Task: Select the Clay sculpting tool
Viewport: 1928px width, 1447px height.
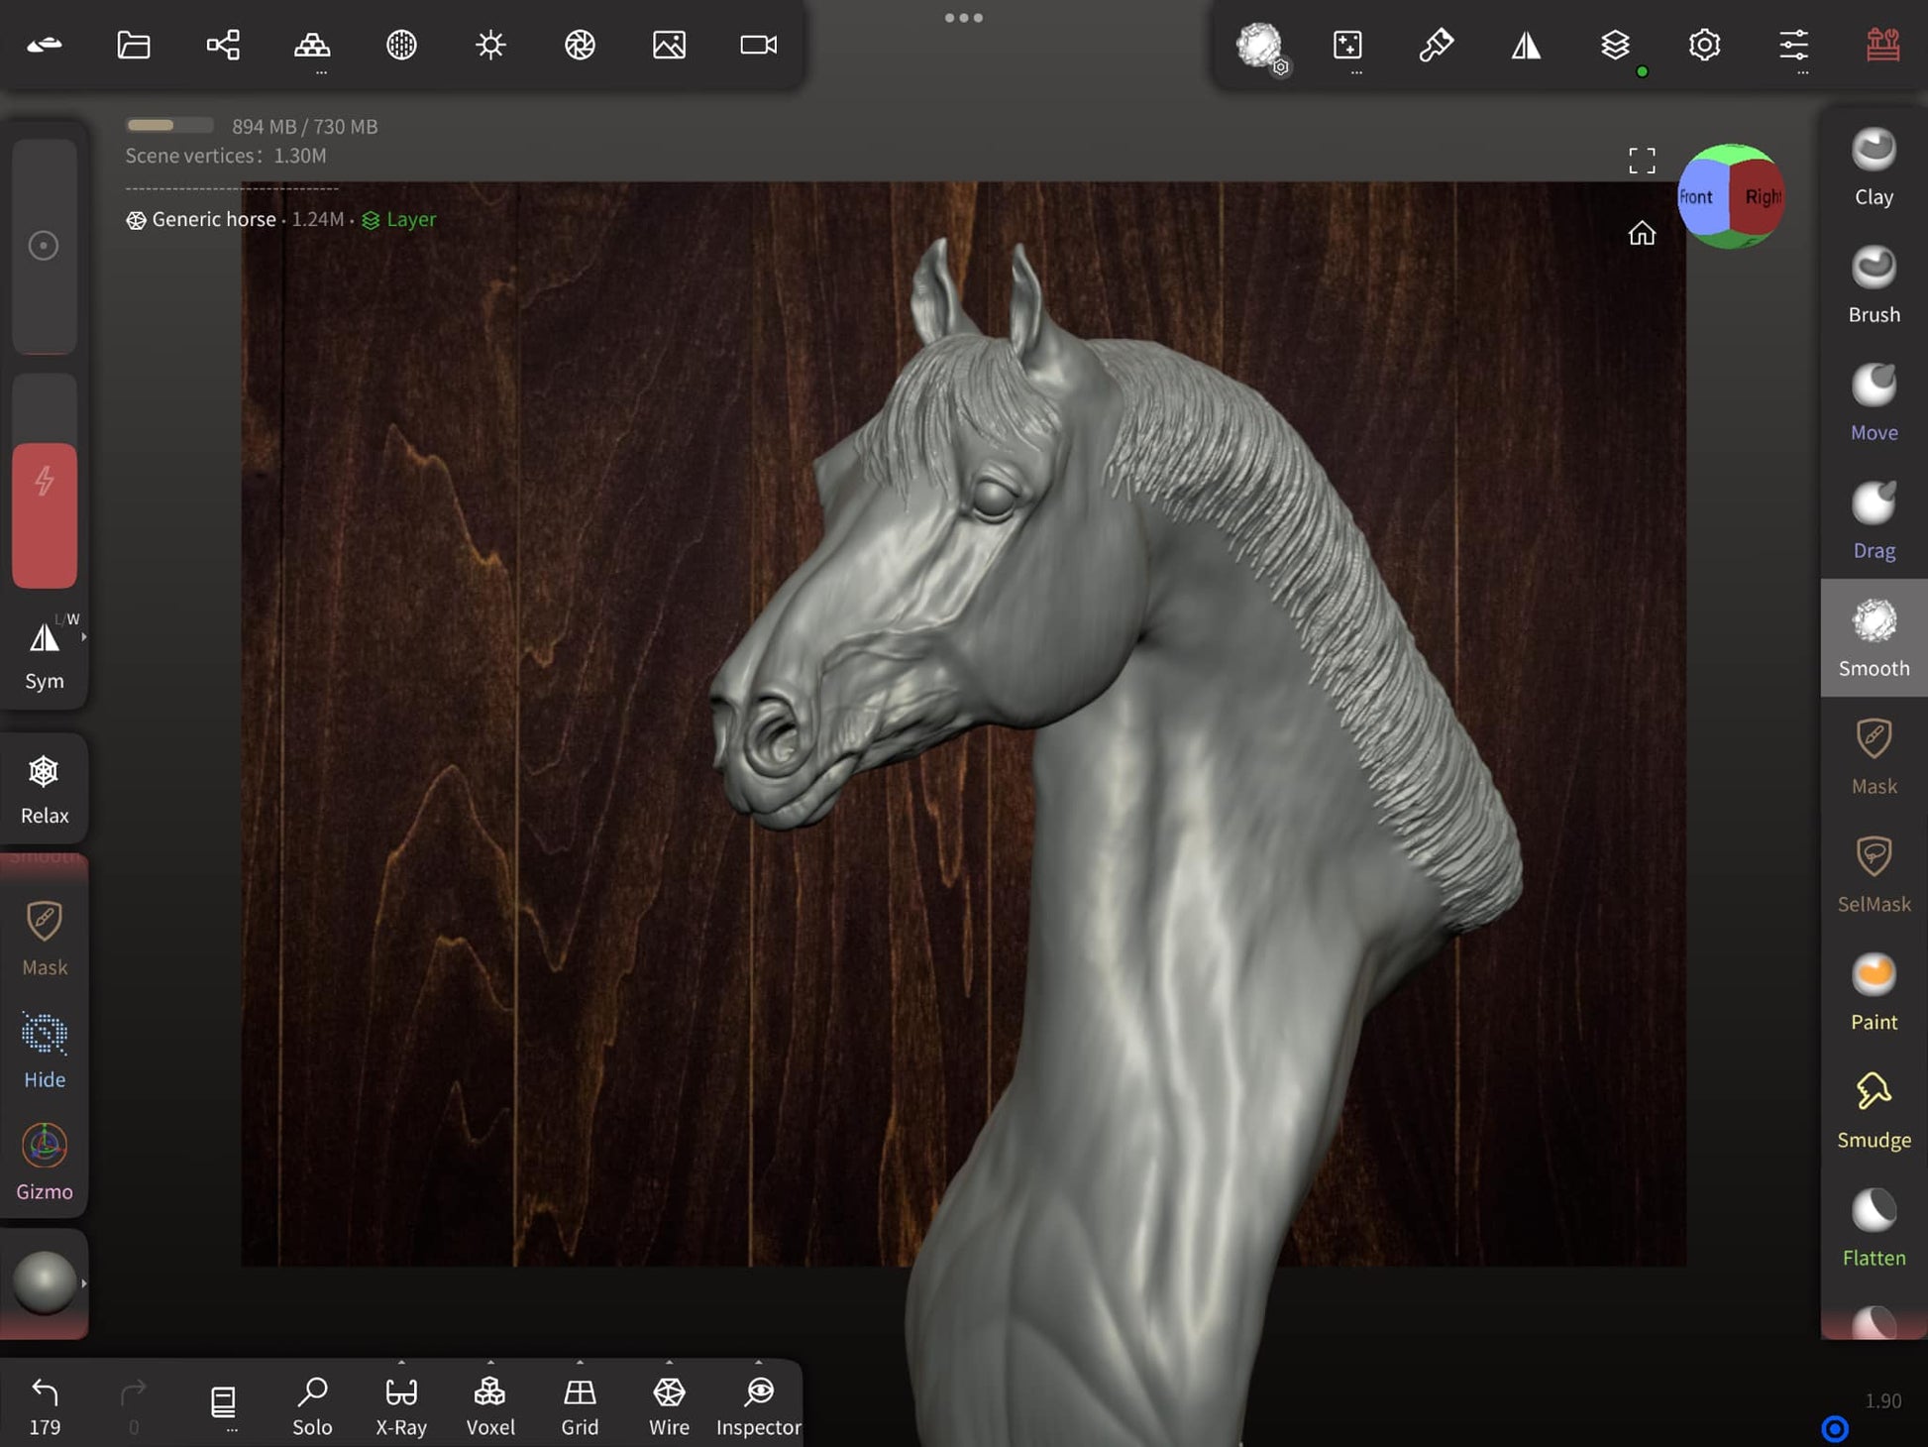Action: click(x=1873, y=167)
